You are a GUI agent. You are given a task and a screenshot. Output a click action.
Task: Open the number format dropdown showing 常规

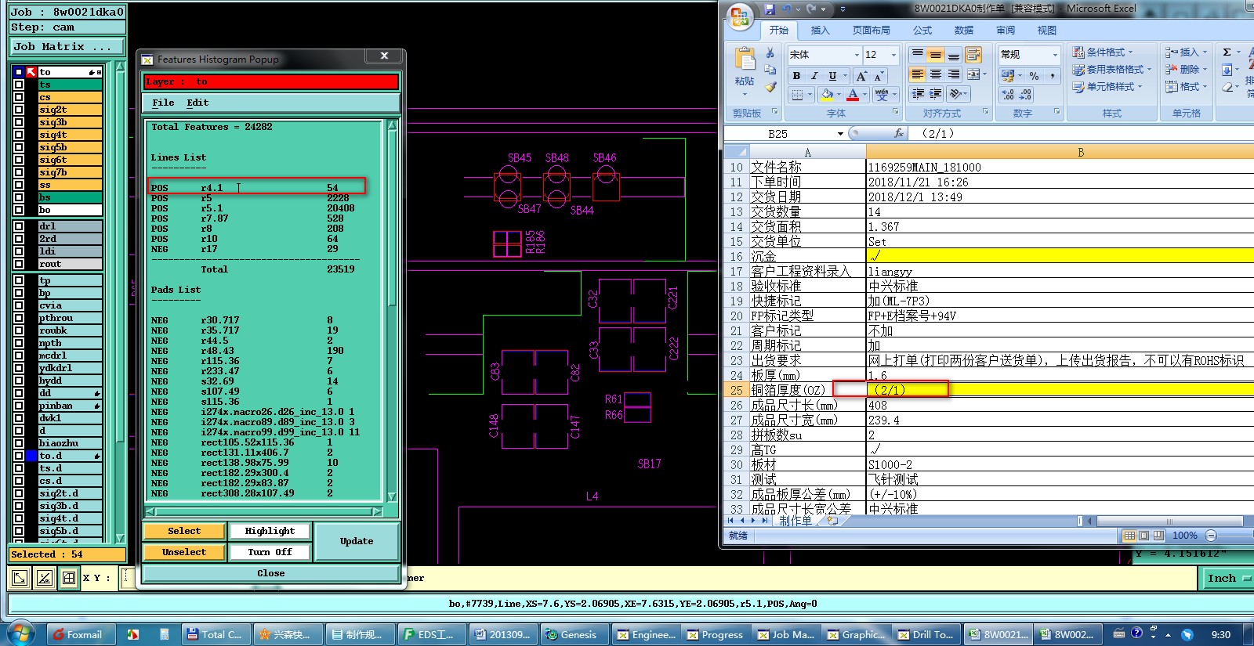coord(1055,55)
